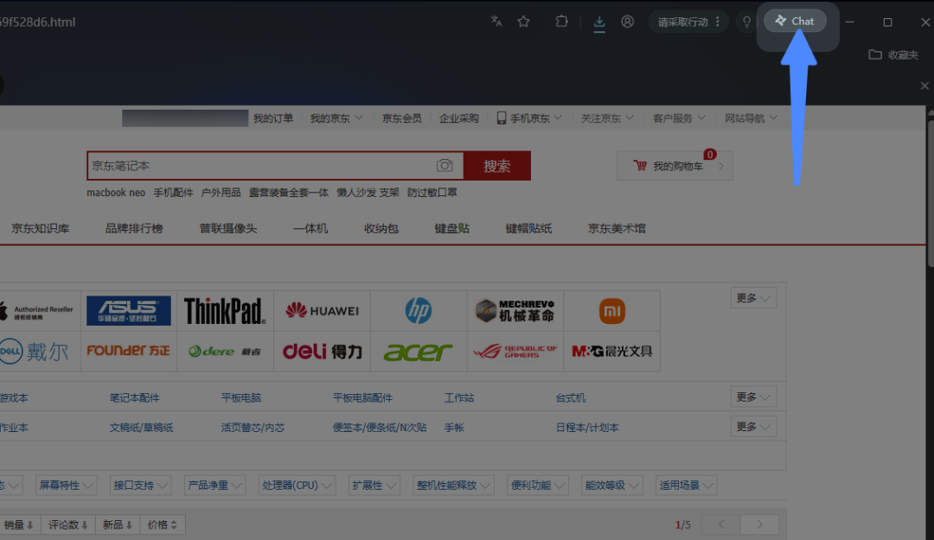Open 我的订单 link
This screenshot has height=540, width=934.
(x=272, y=118)
